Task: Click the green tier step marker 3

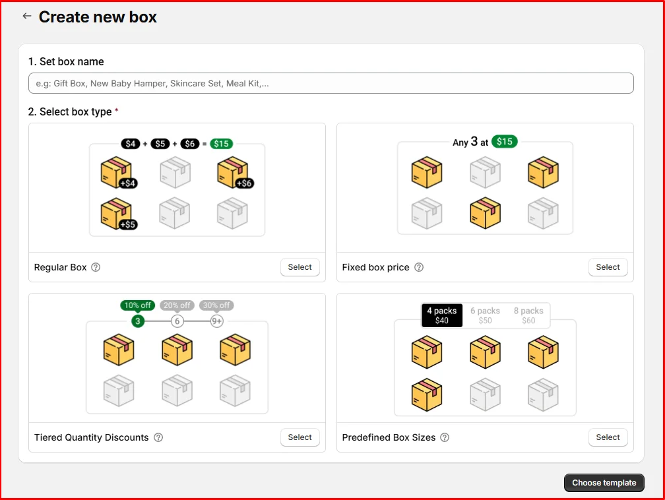Action: point(137,321)
